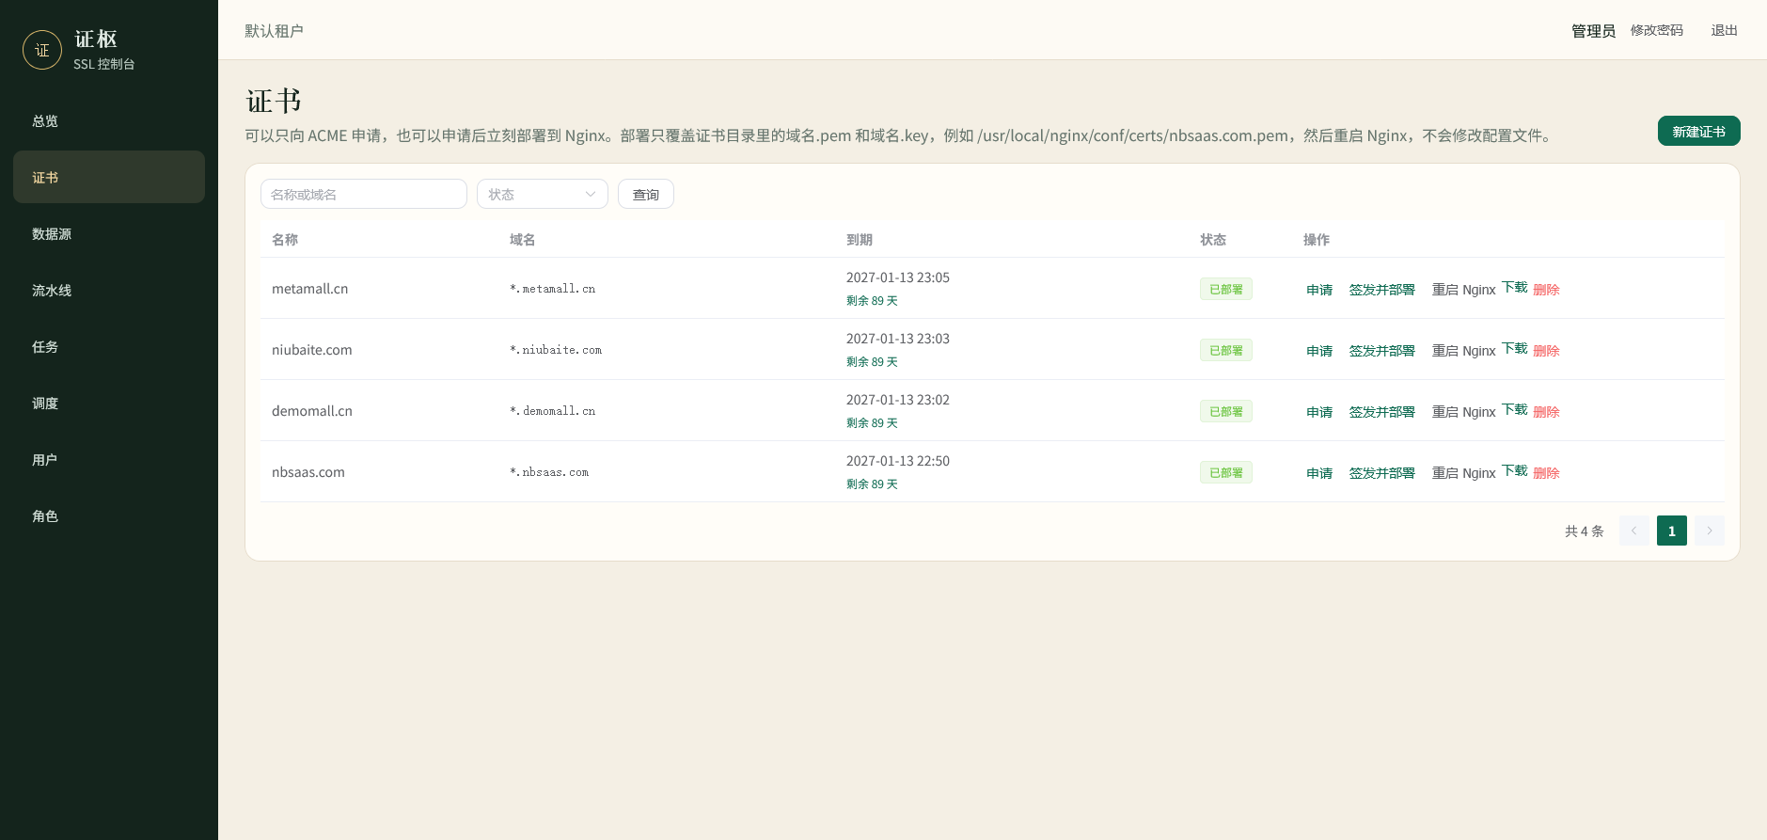Delete the niubaite.com certificate
1767x840 pixels.
pos(1546,351)
